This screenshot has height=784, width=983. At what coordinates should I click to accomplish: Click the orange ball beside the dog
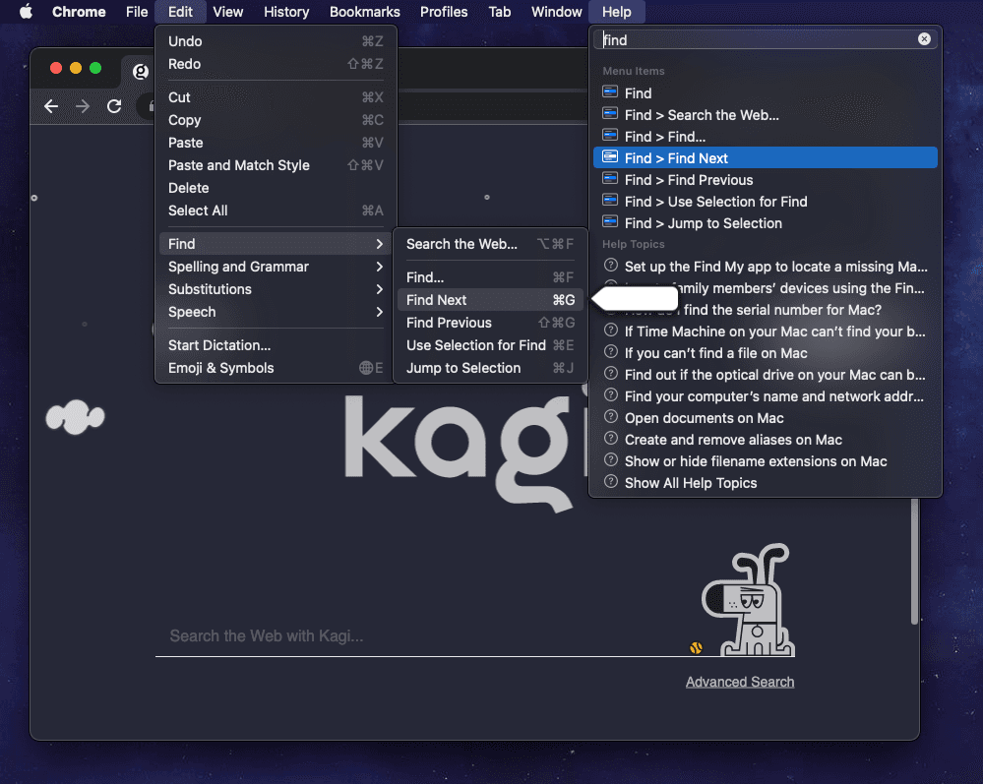696,648
